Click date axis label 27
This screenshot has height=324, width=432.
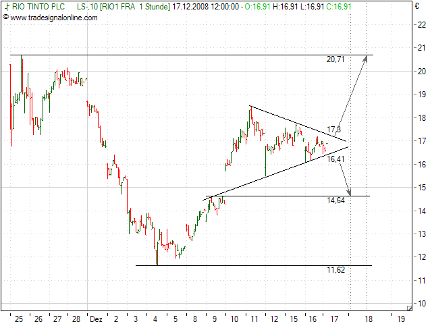coord(57,319)
